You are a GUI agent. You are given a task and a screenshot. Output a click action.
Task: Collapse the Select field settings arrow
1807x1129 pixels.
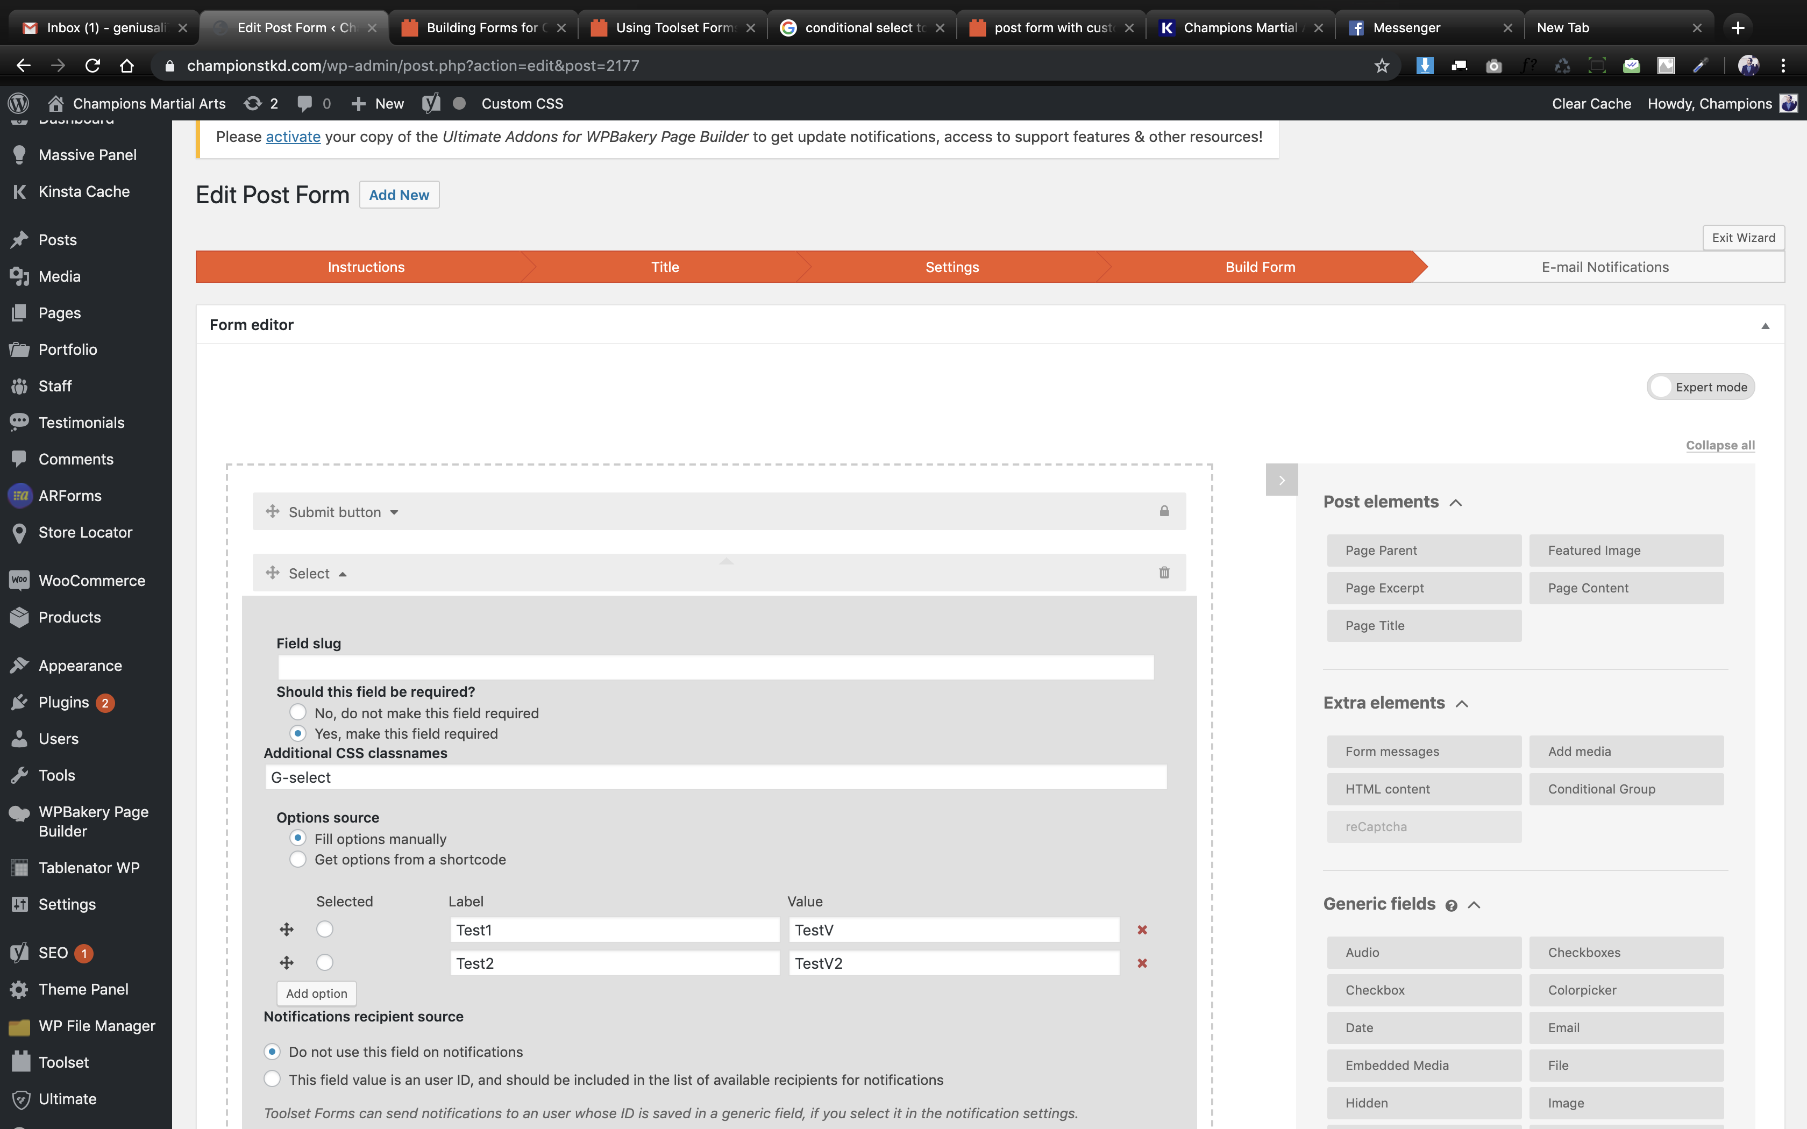343,574
